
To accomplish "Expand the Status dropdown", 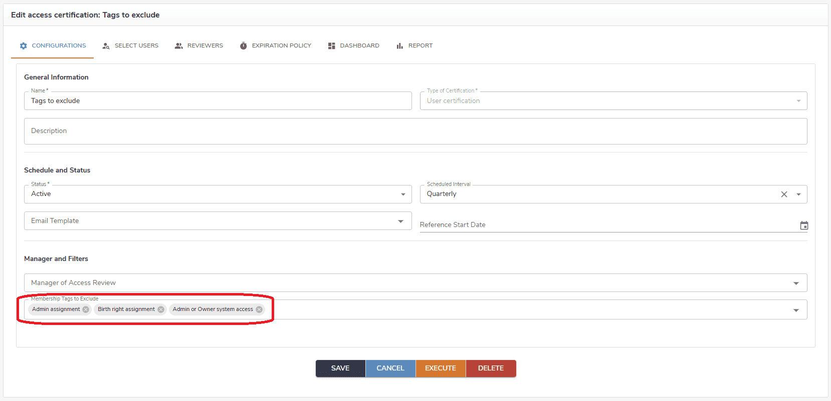I will [403, 194].
